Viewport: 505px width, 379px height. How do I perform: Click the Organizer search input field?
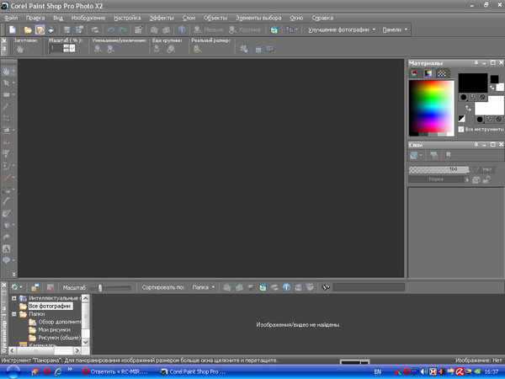click(x=369, y=287)
